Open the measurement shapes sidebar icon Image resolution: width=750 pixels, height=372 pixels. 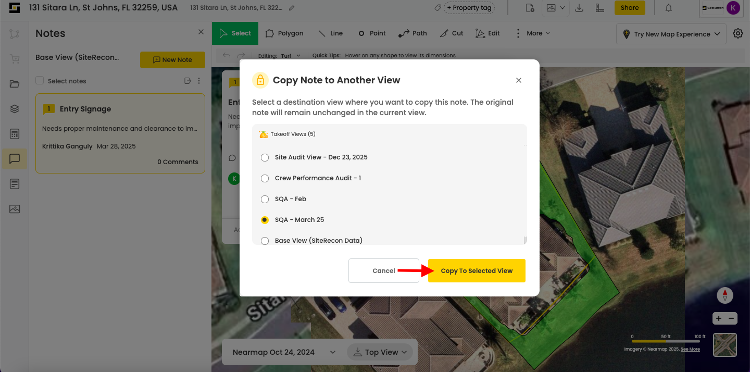click(14, 34)
